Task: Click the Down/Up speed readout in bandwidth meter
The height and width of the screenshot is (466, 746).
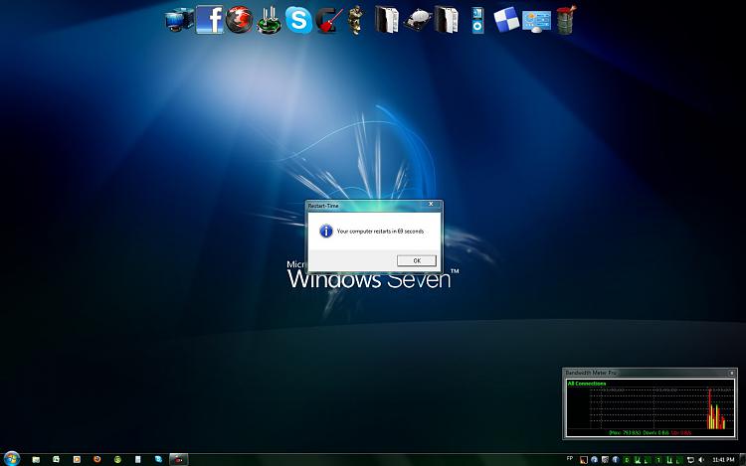Action: 650,433
